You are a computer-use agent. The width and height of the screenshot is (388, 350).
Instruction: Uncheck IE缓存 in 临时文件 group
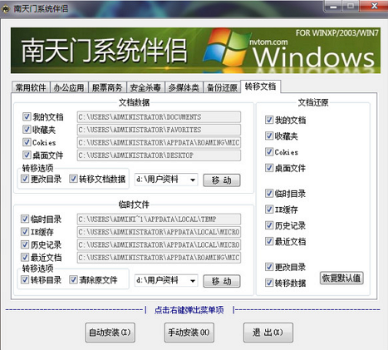25,232
